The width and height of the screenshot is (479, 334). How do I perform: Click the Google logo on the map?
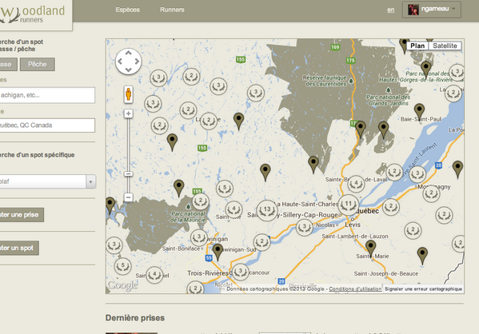(x=122, y=286)
